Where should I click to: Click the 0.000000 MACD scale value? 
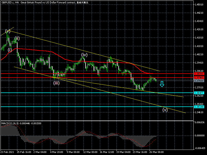199,136
